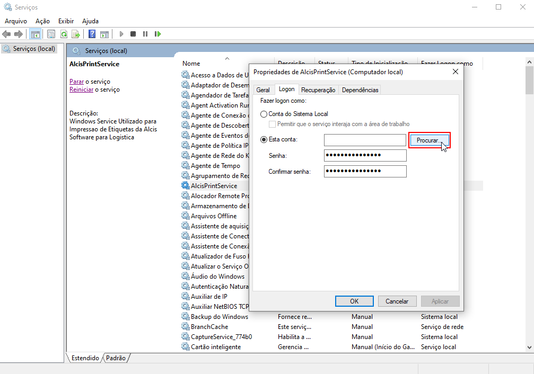
Task: Click the Properties toolbar icon
Action: click(x=51, y=34)
